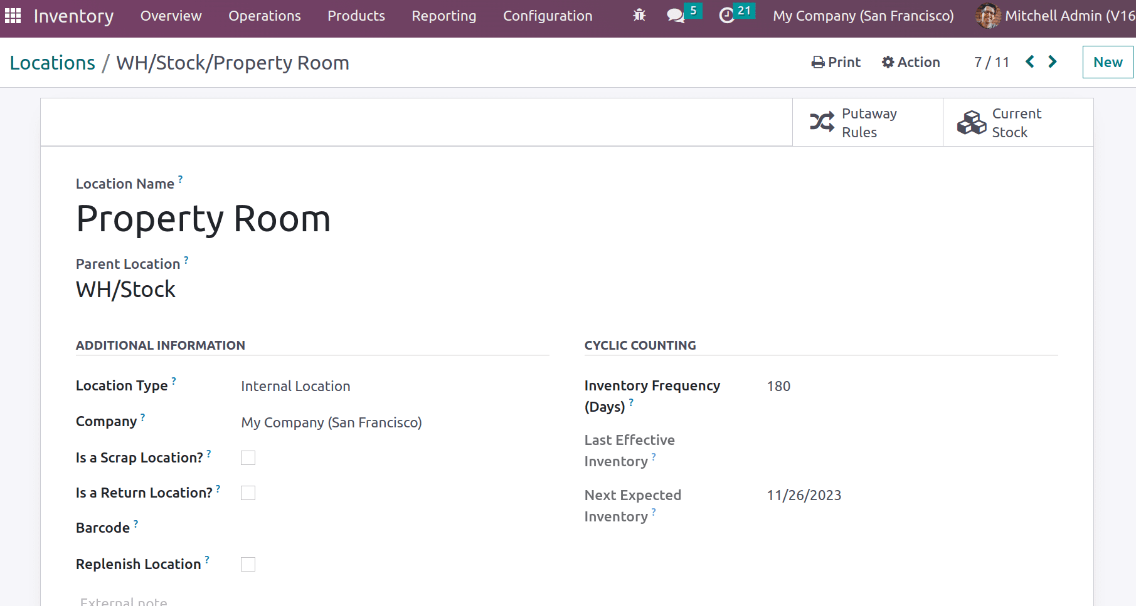Screen dimensions: 1136x606
Task: Click Mitchell Admin user avatar
Action: point(988,16)
